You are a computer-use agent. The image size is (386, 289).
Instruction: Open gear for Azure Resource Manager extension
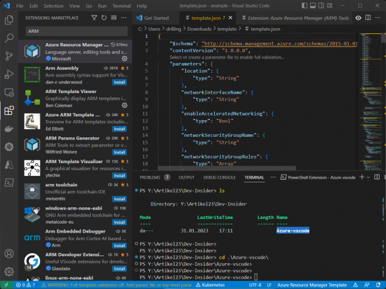[x=125, y=58]
